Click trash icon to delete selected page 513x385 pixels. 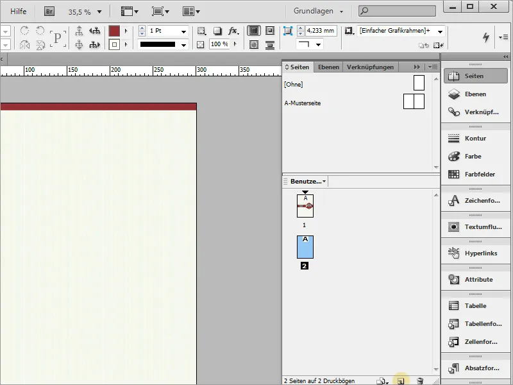click(420, 381)
